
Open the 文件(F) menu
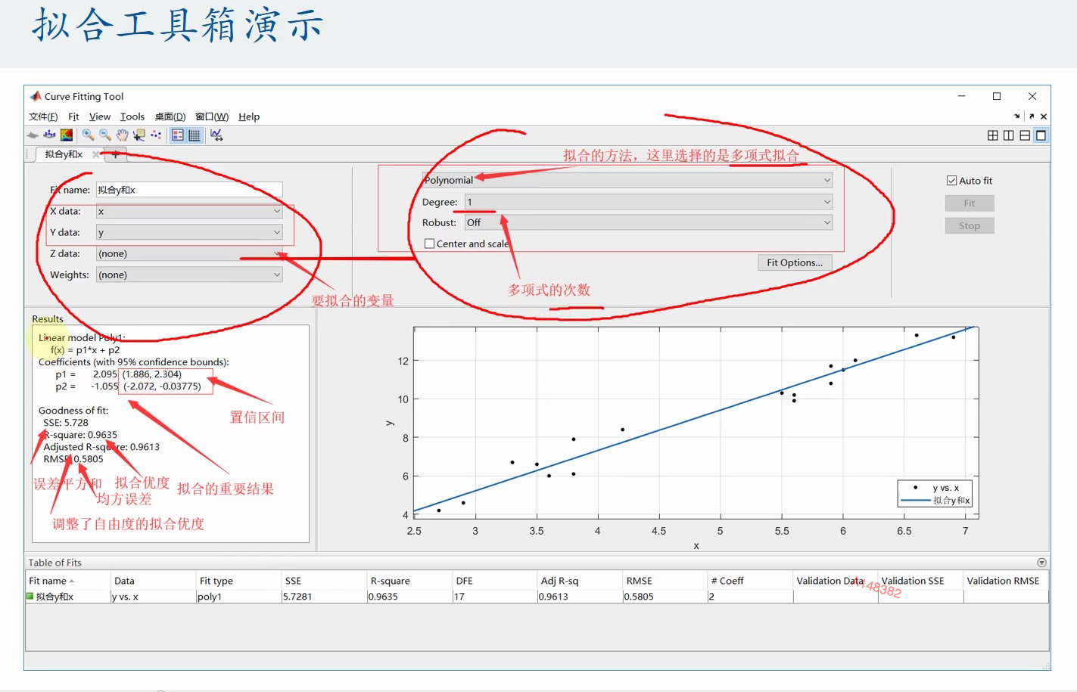(43, 116)
